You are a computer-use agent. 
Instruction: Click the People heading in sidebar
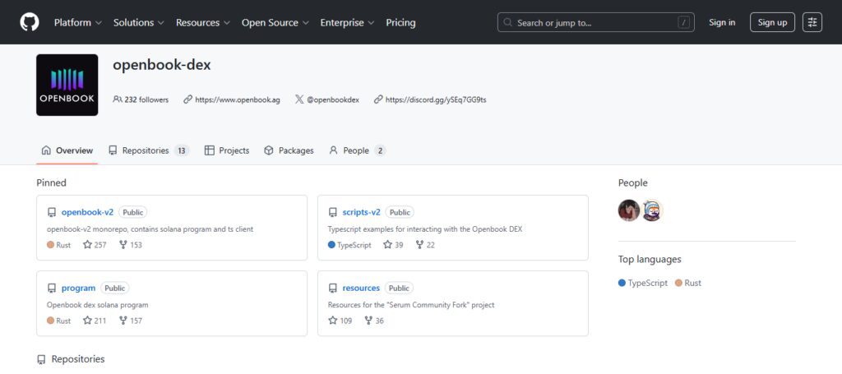tap(632, 183)
